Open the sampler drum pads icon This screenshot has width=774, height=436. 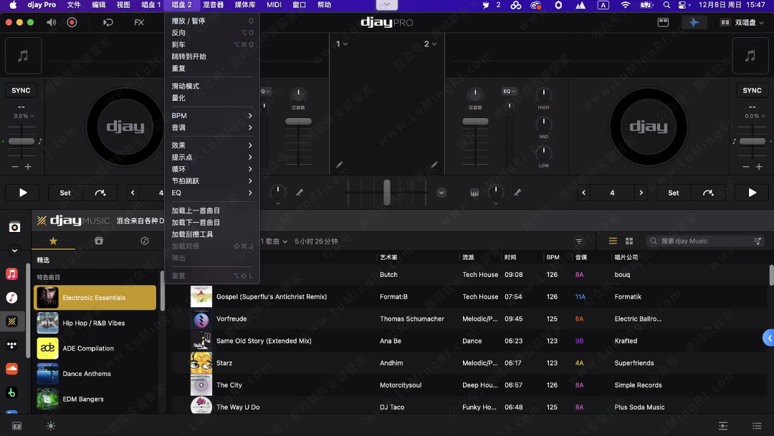[474, 193]
